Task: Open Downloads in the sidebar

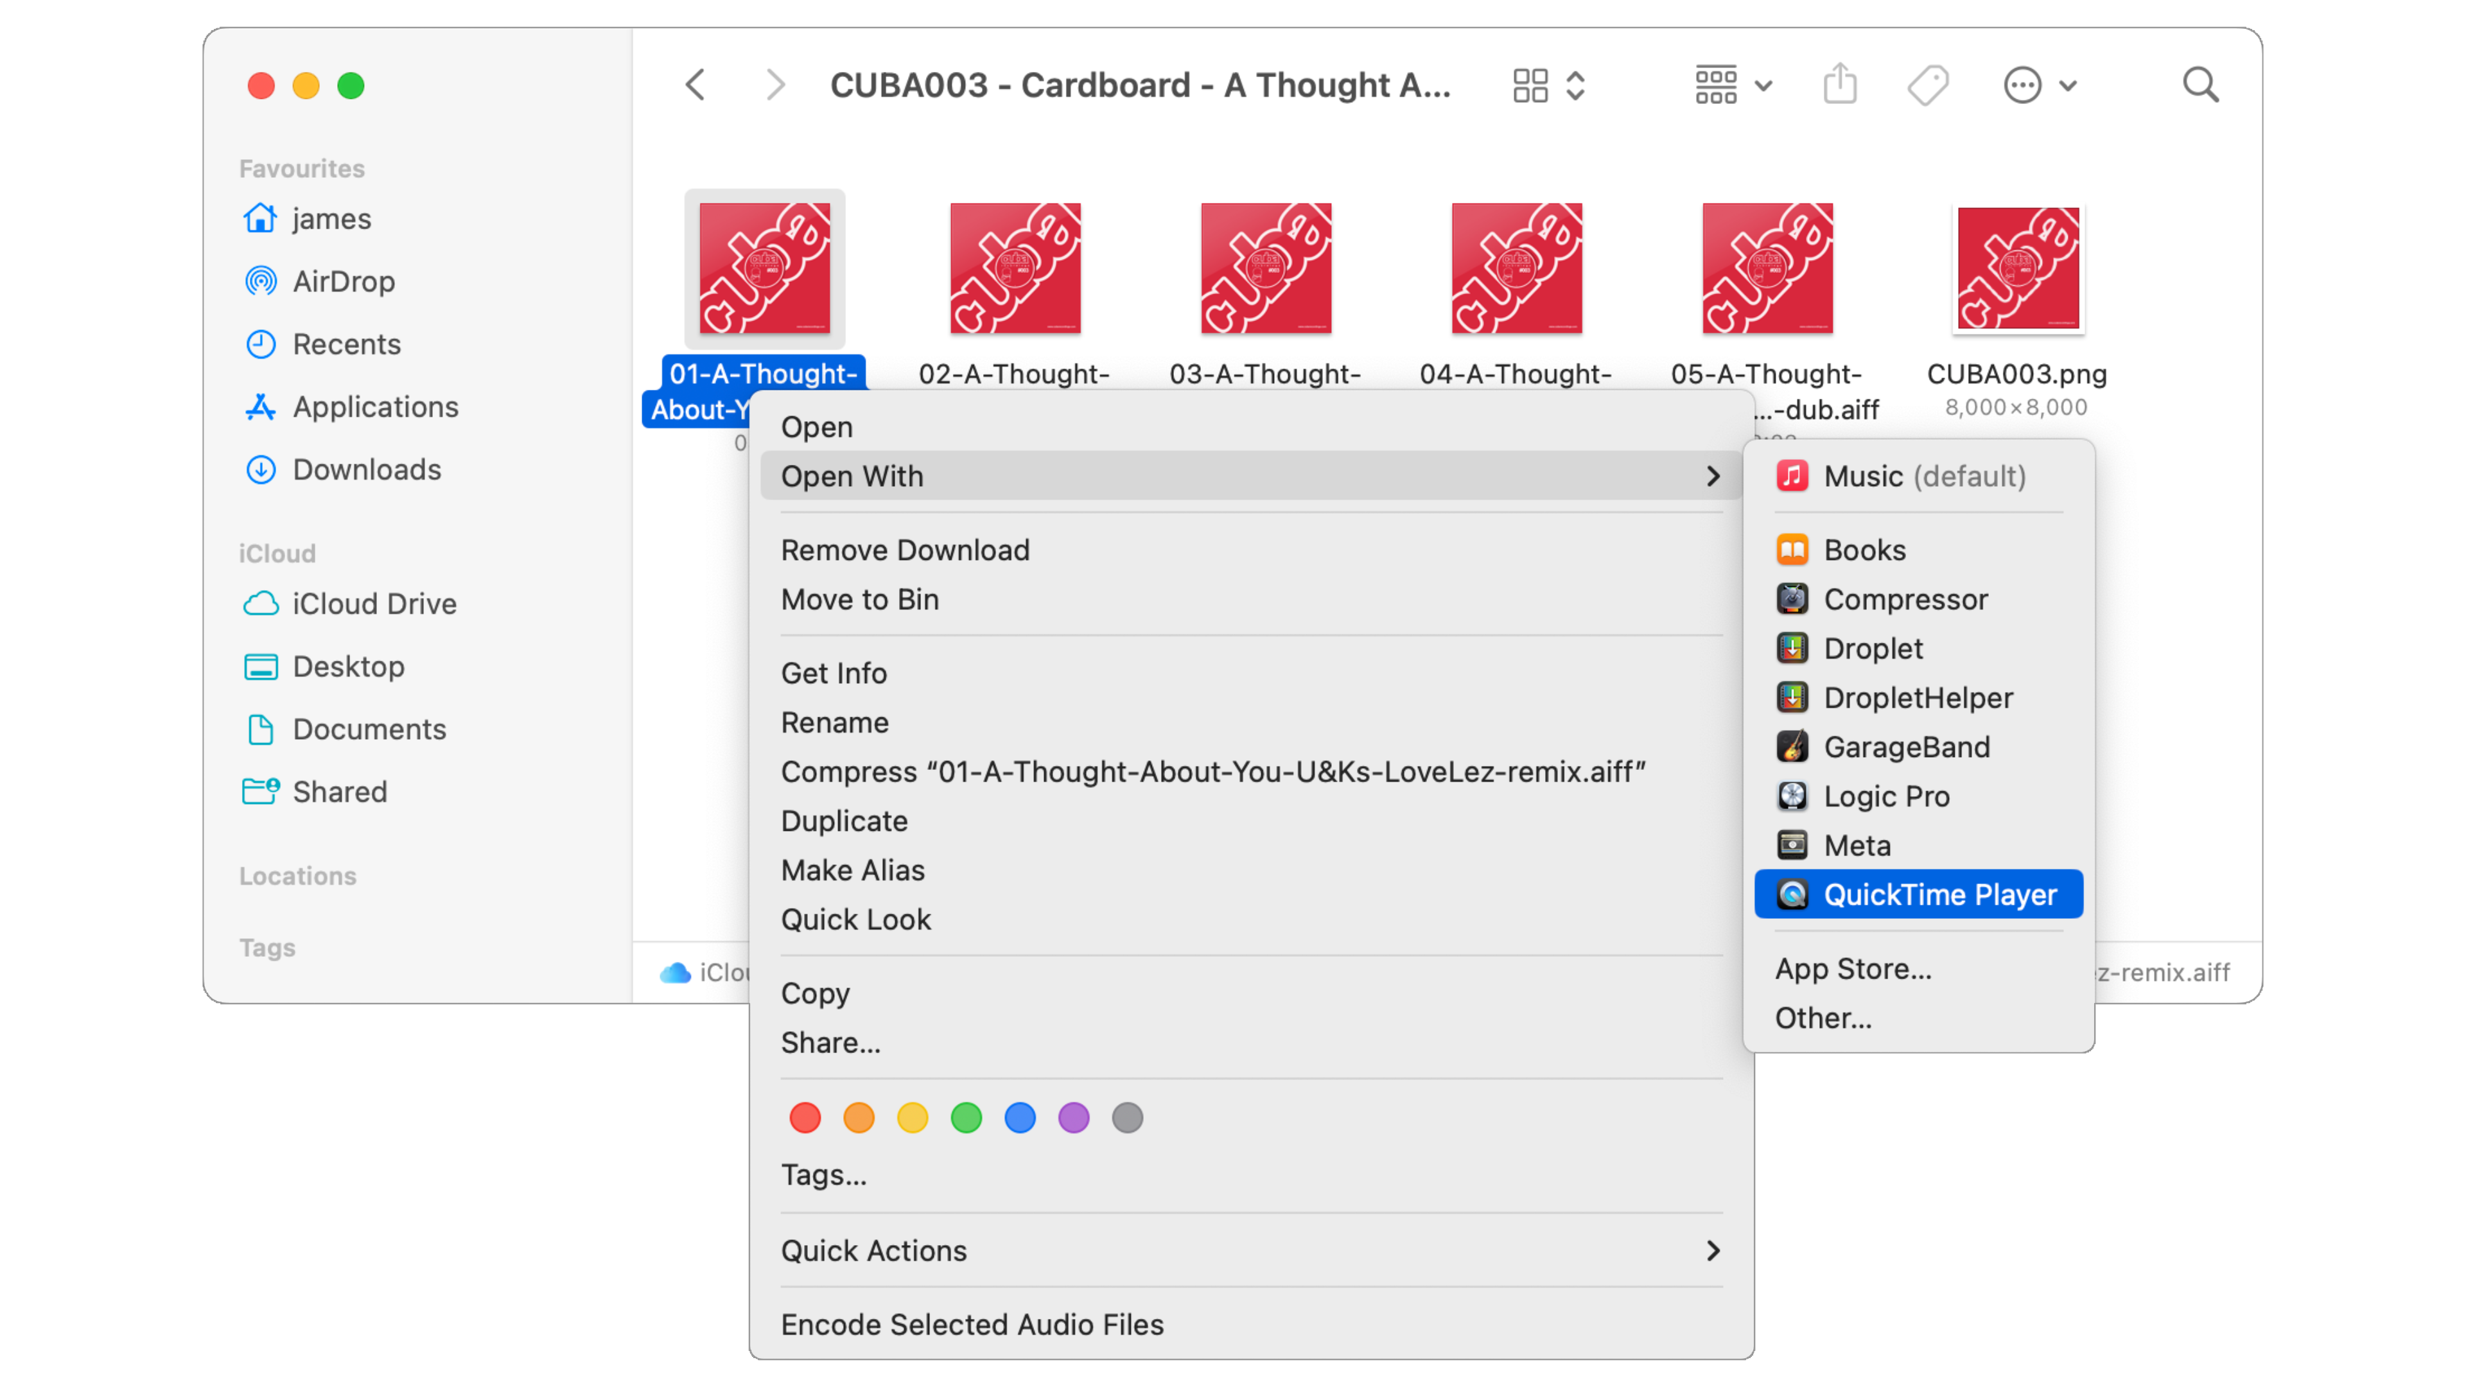Action: pyautogui.click(x=343, y=469)
